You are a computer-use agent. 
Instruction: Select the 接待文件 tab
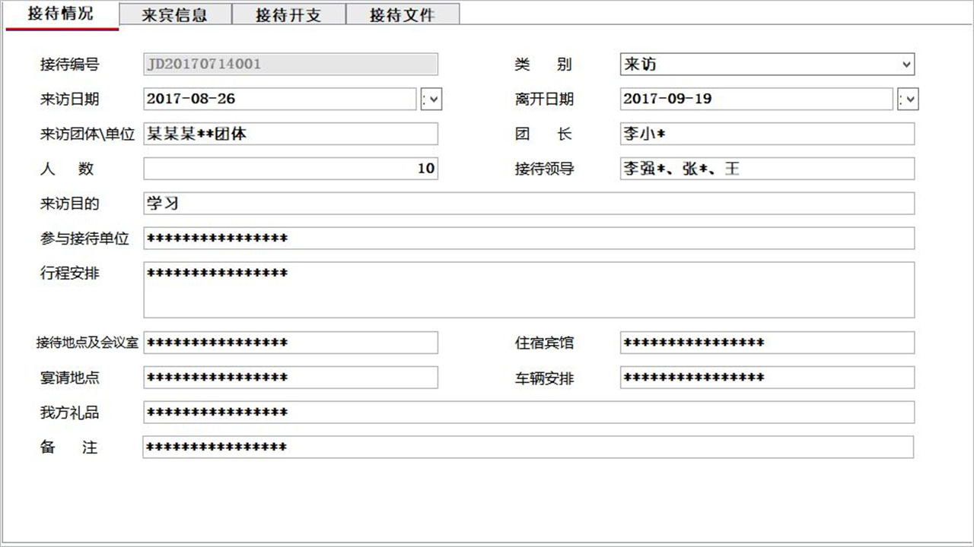tap(403, 14)
